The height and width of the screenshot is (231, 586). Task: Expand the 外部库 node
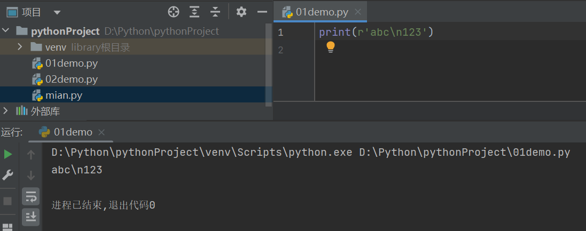pyautogui.click(x=6, y=111)
